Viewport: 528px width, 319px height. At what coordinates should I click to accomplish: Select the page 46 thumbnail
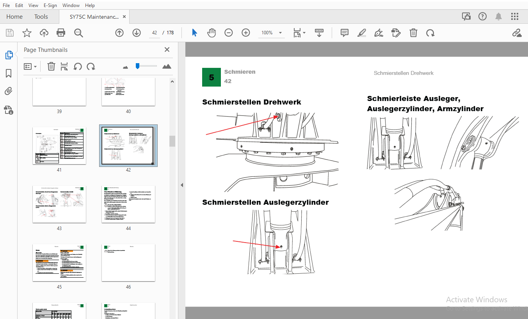click(128, 262)
